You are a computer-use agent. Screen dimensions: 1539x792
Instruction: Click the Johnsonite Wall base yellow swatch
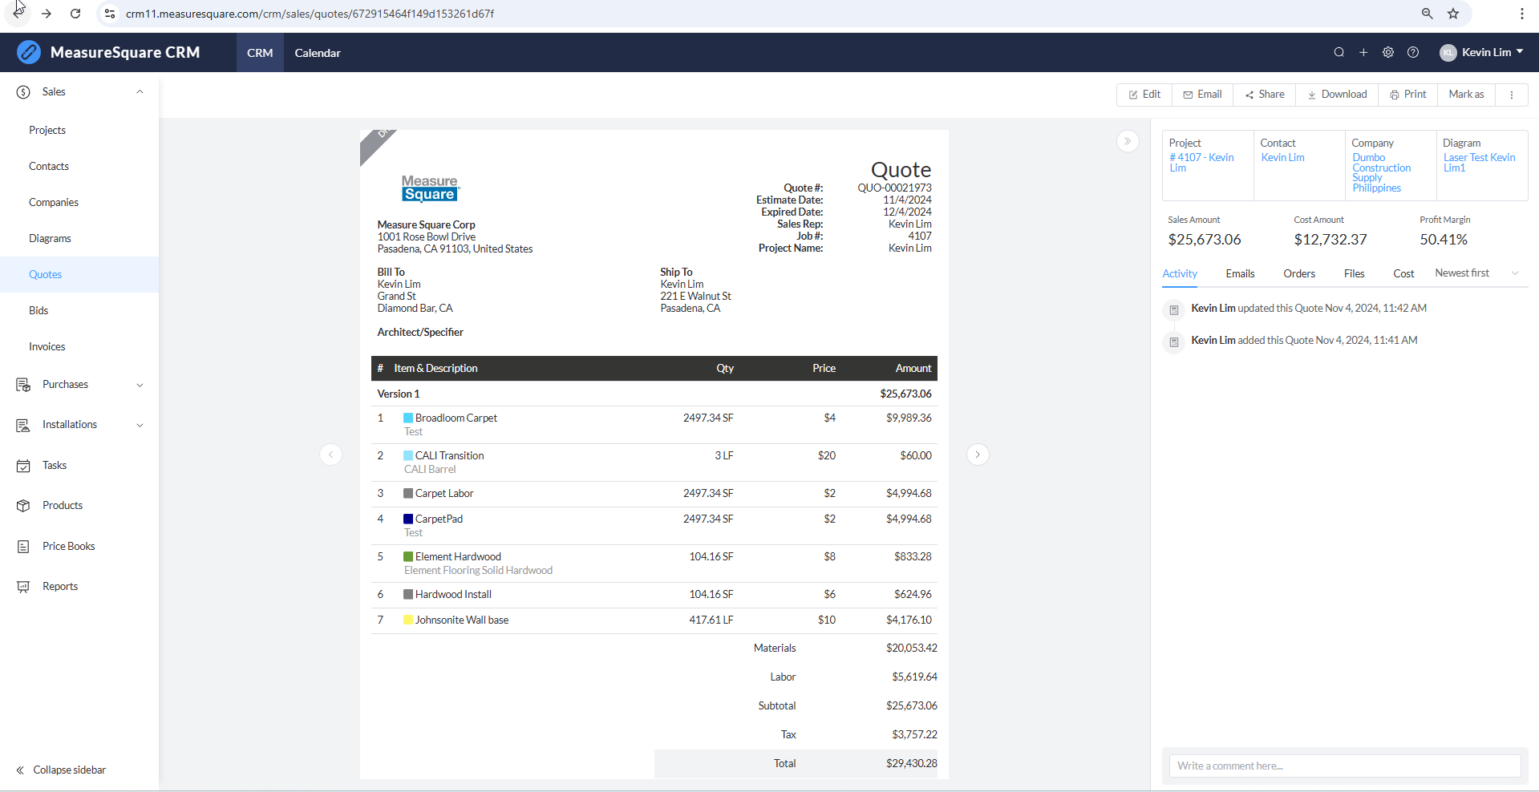coord(408,620)
